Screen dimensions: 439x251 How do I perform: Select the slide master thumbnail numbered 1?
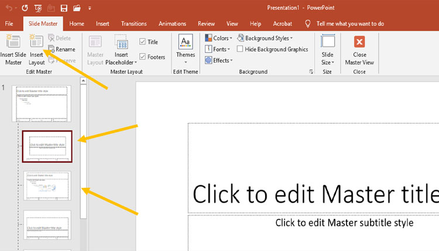[x=42, y=103]
